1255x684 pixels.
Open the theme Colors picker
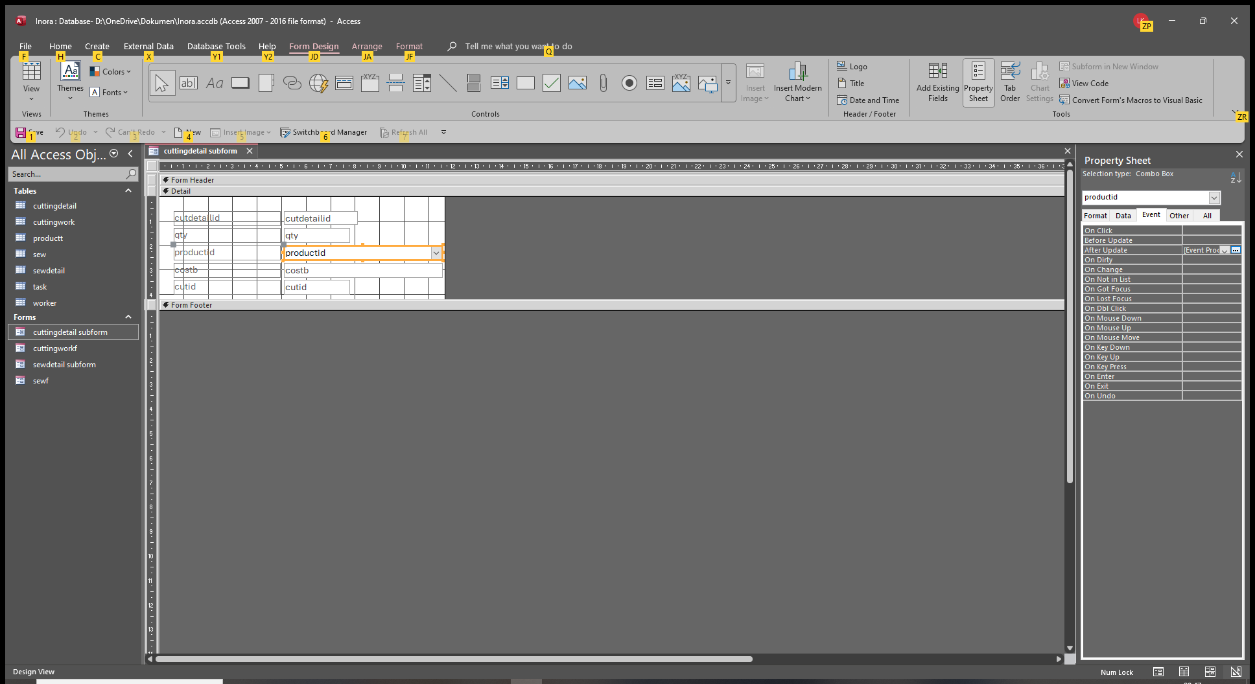coord(111,72)
